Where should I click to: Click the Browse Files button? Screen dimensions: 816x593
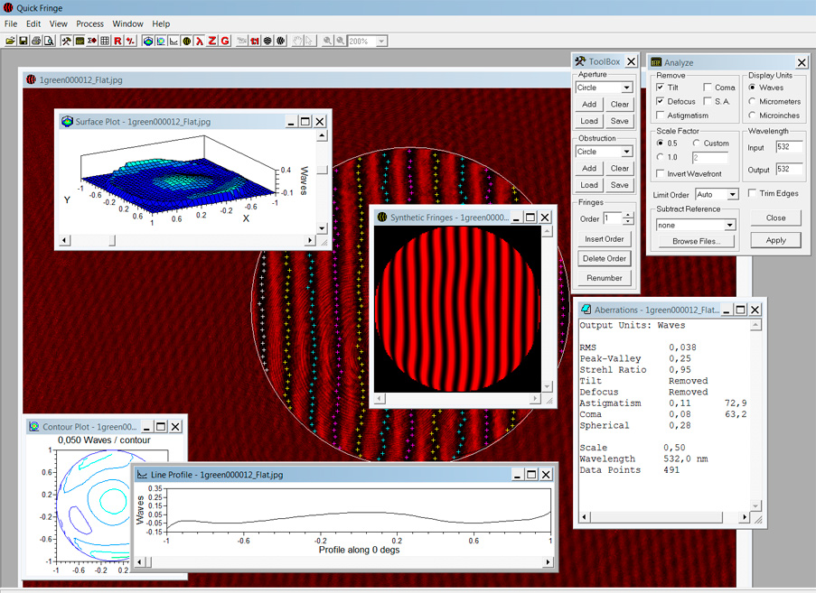tap(697, 241)
